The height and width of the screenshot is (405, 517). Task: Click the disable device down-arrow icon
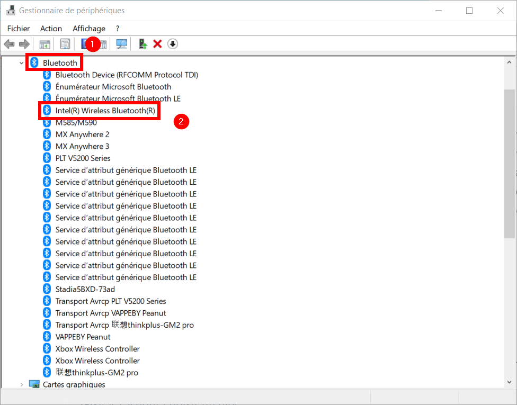(x=172, y=44)
